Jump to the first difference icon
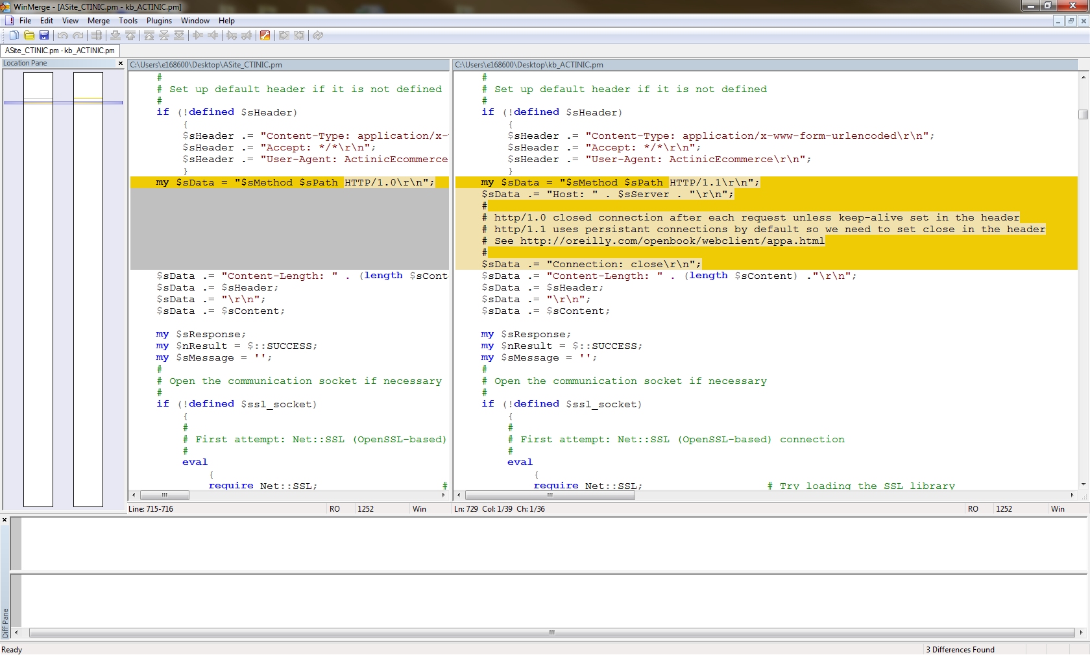 click(x=149, y=36)
